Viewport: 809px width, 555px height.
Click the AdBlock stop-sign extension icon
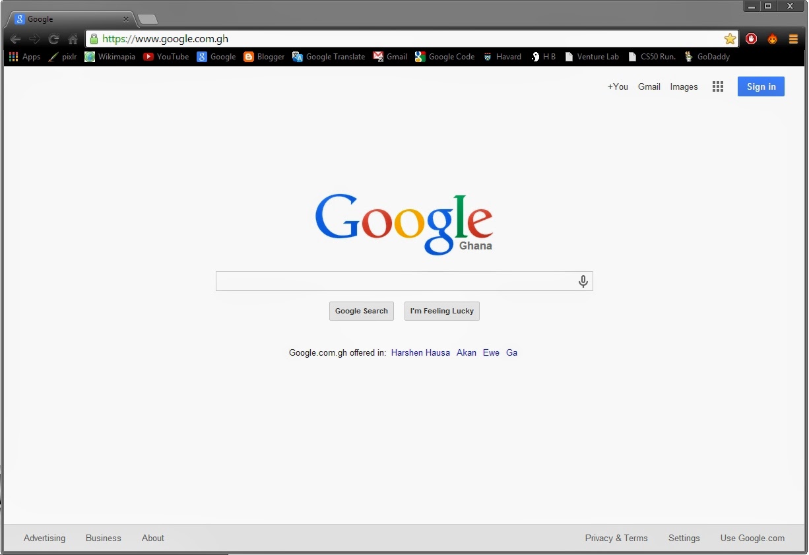pos(751,39)
